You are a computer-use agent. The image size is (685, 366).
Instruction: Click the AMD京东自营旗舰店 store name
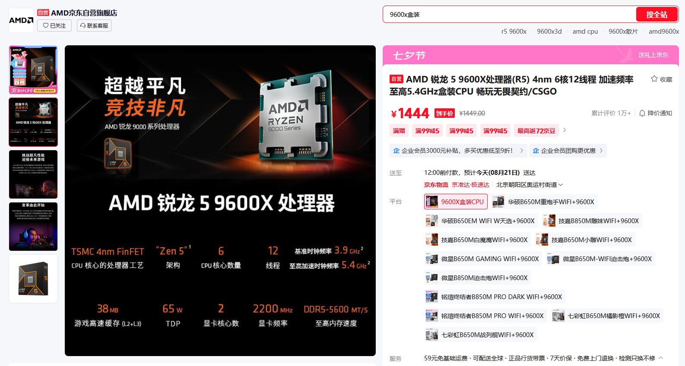[84, 13]
